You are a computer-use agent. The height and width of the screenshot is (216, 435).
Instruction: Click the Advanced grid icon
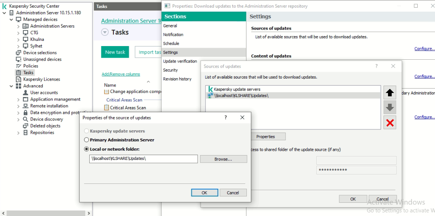click(18, 86)
